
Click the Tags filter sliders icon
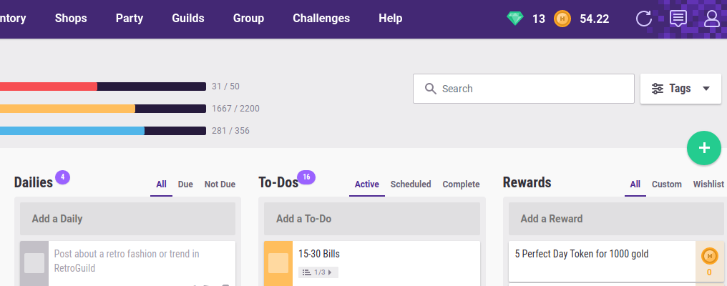pyautogui.click(x=658, y=89)
